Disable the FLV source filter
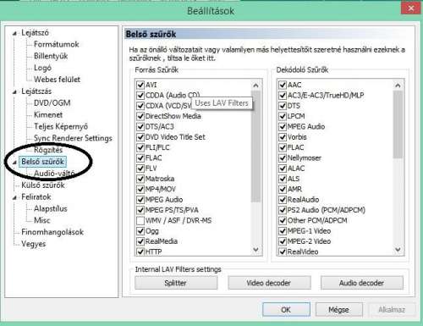The height and width of the screenshot is (326, 423). [x=140, y=169]
